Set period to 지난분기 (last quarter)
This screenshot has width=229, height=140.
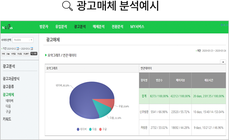26,54
